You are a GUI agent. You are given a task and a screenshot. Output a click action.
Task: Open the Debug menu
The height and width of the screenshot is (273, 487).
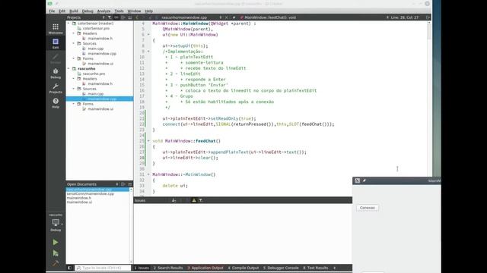tap(88, 11)
